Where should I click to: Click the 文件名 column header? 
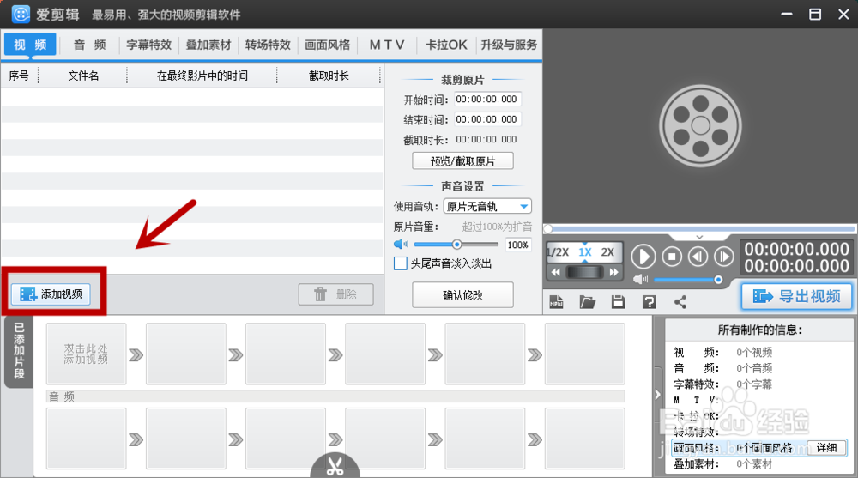point(83,76)
